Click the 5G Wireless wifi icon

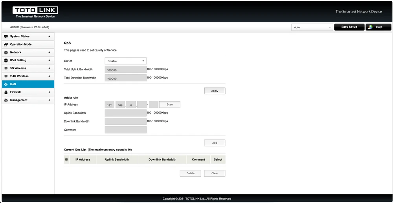6,68
